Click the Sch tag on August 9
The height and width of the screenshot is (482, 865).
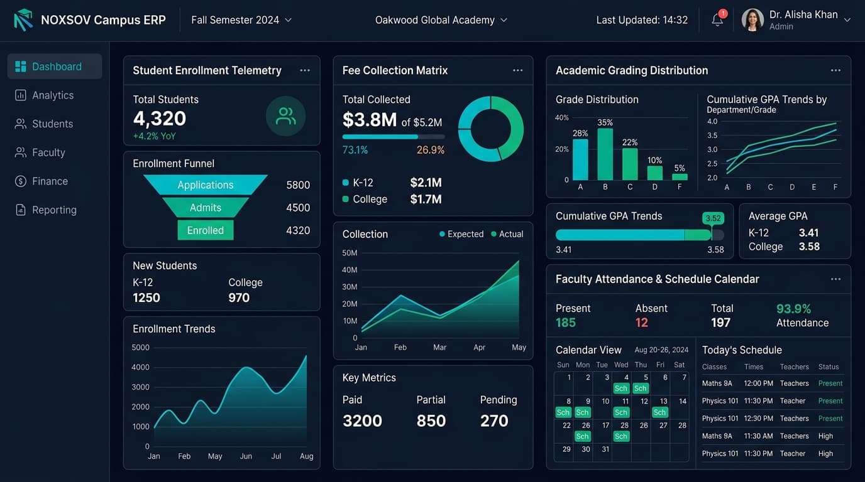tap(583, 412)
